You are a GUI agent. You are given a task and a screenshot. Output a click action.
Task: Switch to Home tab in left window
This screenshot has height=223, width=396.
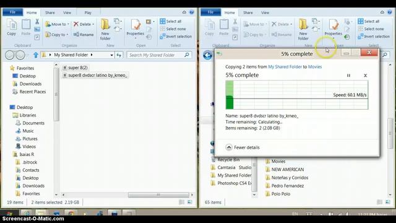tap(32, 12)
